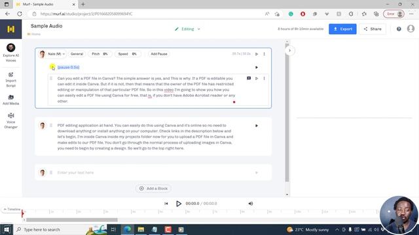Open the Pitch 0% control
This screenshot has height=235, width=419.
click(x=100, y=54)
